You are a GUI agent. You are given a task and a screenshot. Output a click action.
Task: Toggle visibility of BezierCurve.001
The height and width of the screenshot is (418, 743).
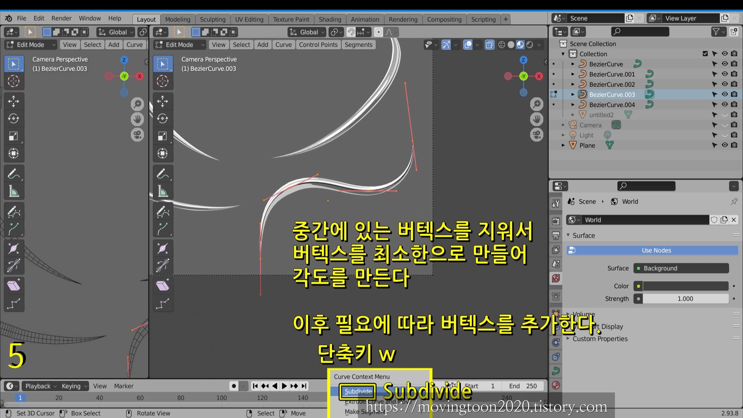click(724, 74)
